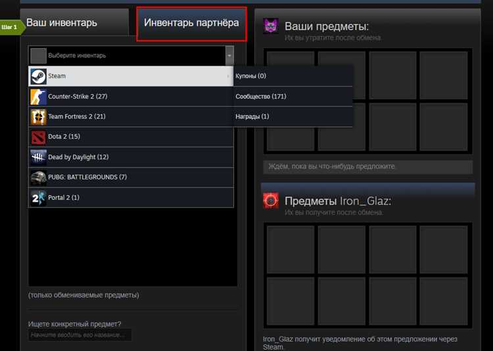Click the Их вы утратите после обмена text

pos(333,37)
